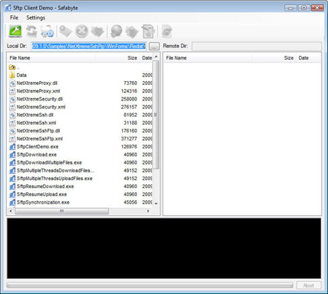The height and width of the screenshot is (294, 328).
Task: Sort local list by Date column
Action: [x=146, y=58]
